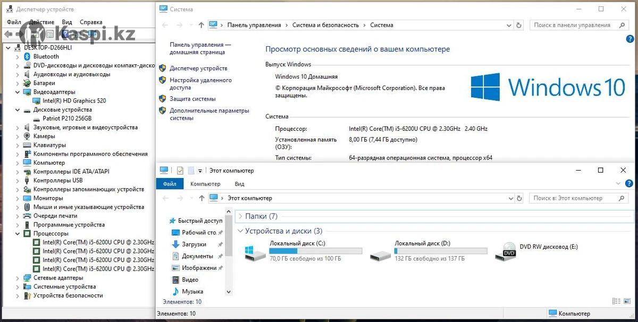Open recent locations dropdown in Explorer navigation

pos(191,198)
